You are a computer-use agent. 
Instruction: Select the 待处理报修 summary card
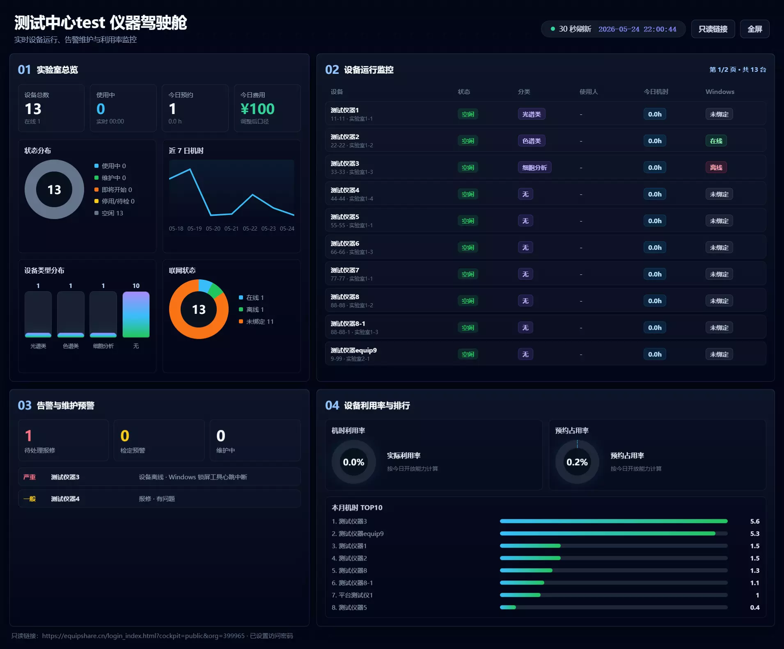click(63, 440)
